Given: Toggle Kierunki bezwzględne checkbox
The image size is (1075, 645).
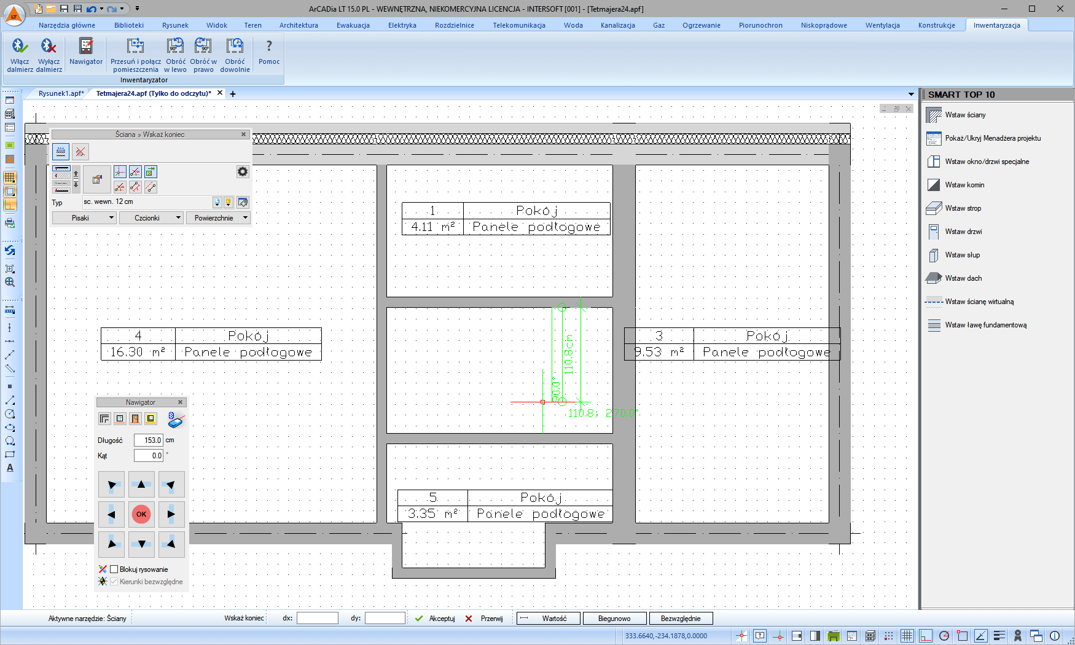Looking at the screenshot, I should pyautogui.click(x=114, y=582).
